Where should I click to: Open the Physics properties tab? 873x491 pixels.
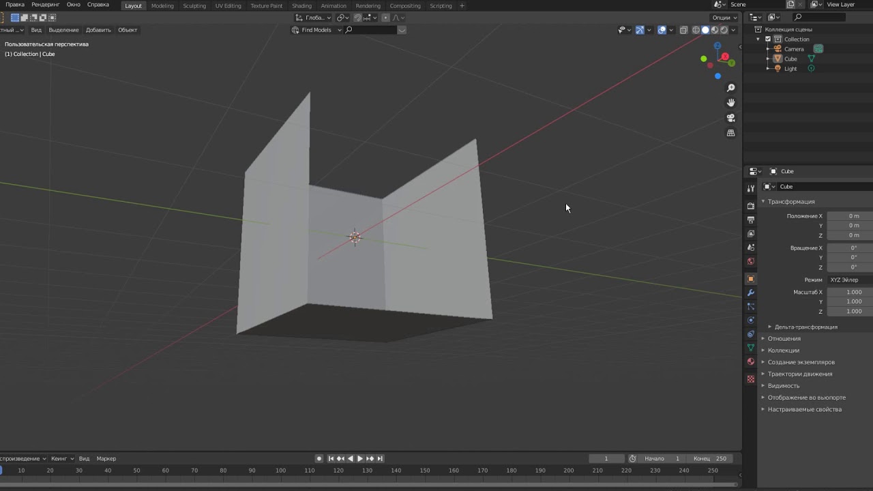pyautogui.click(x=751, y=320)
